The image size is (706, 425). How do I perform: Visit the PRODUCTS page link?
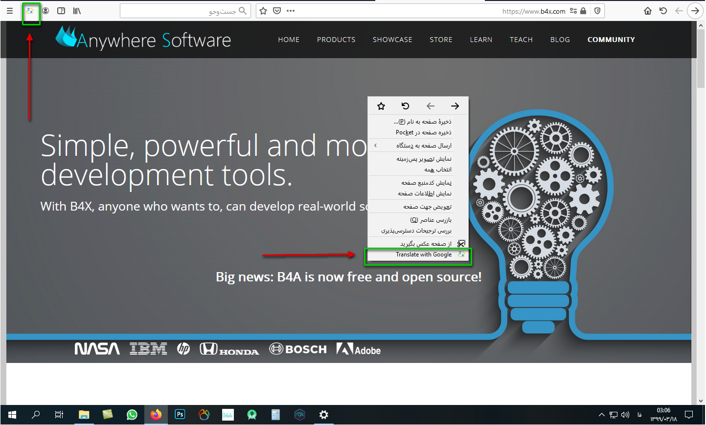click(336, 40)
